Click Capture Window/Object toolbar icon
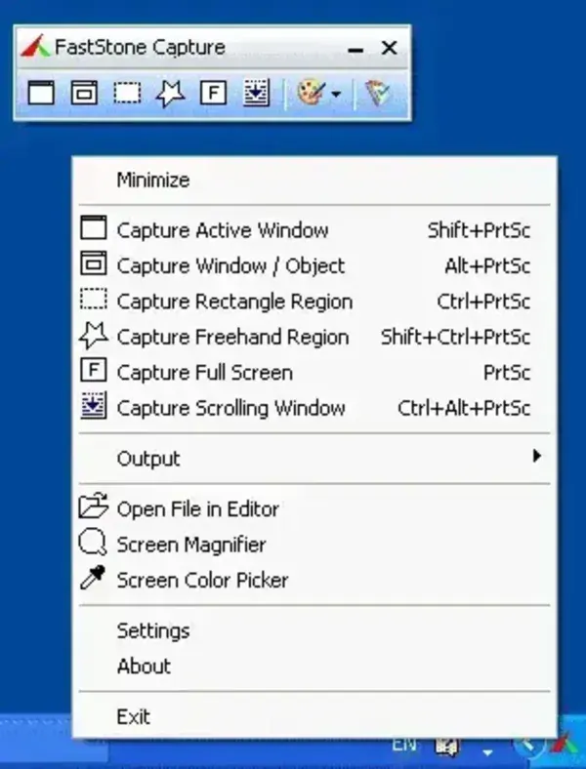 84,93
